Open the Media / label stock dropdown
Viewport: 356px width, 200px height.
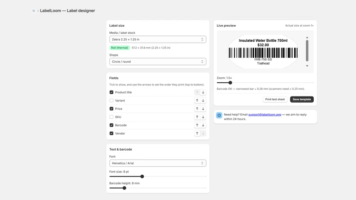pos(158,40)
